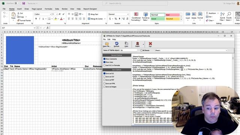The width and height of the screenshot is (240, 135).
Task: Apply the Good cell style
Action: tap(157, 19)
